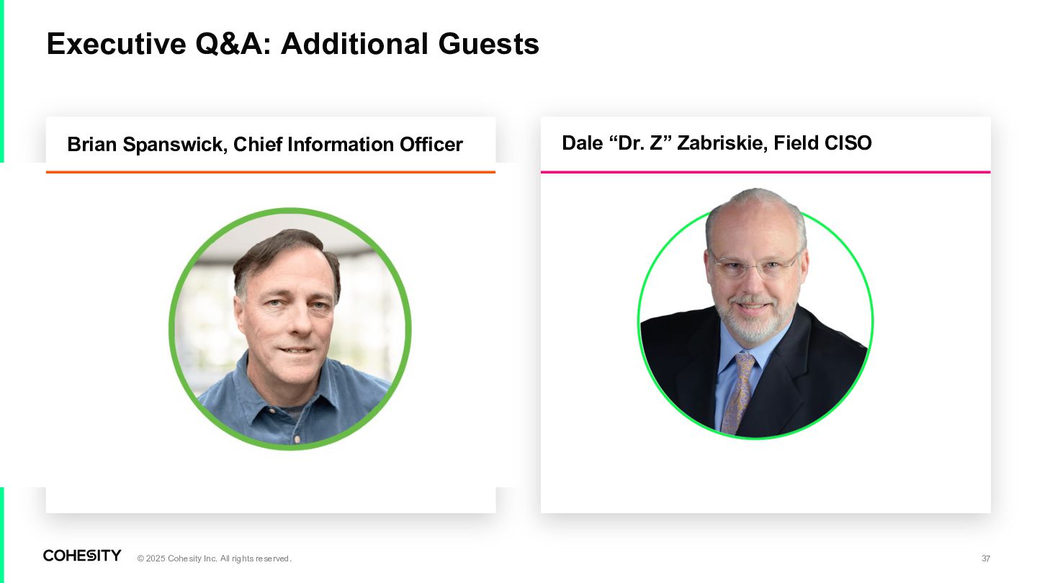Click the empty area below Brian's photo in card
The width and height of the screenshot is (1037, 583).
point(271,482)
